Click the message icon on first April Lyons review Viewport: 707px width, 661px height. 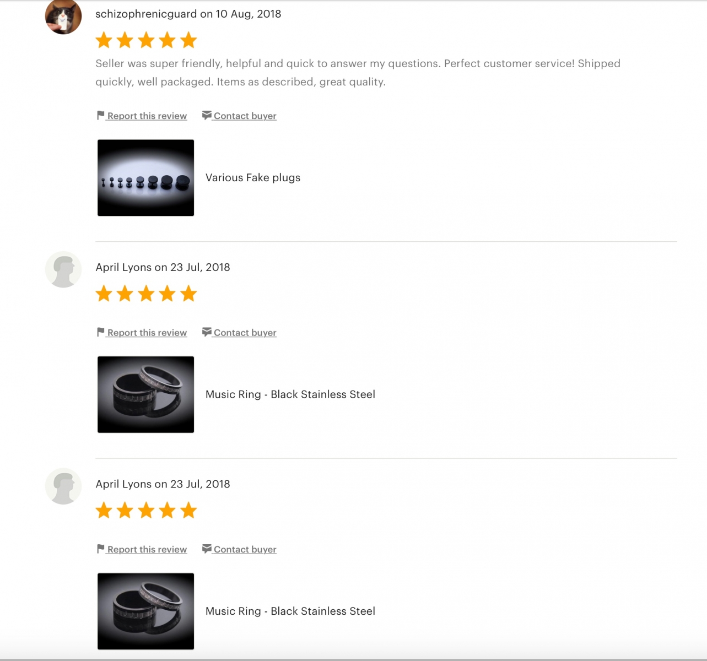[207, 332]
